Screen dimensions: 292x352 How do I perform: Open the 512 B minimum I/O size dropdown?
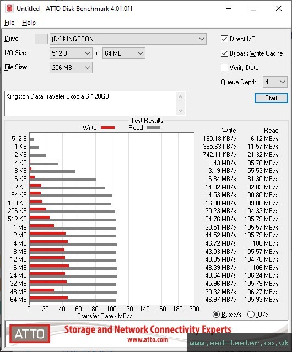coord(71,53)
